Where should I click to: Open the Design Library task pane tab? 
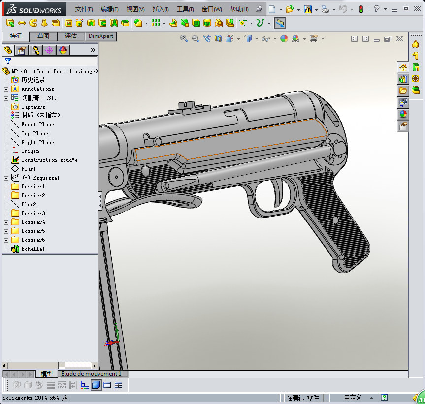pos(403,79)
